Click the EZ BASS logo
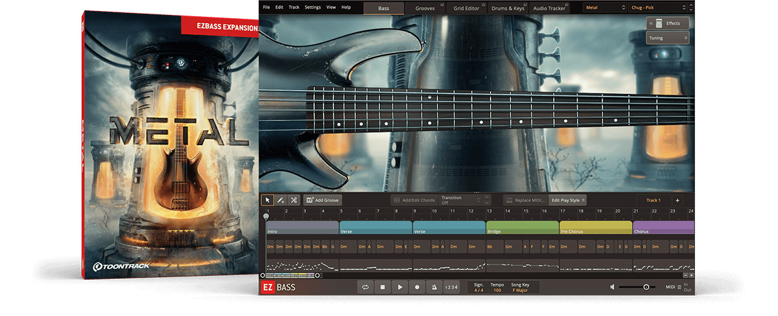 click(x=279, y=287)
